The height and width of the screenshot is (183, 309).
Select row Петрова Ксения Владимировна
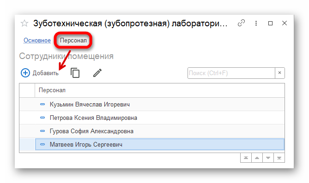[152, 118]
